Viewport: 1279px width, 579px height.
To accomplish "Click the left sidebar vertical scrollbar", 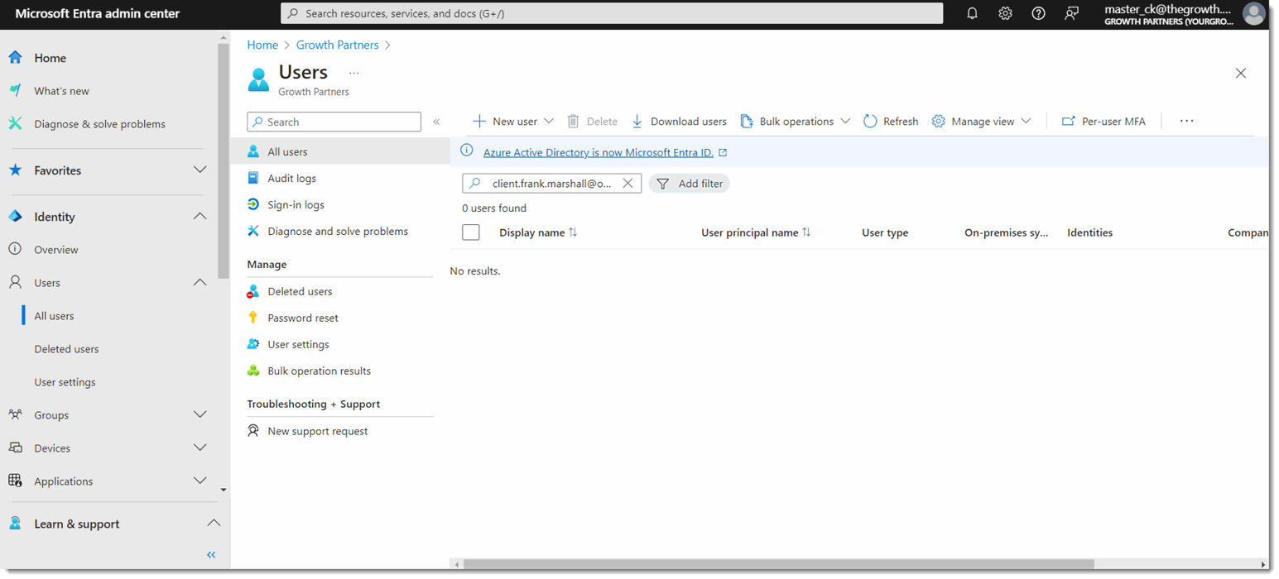I will point(223,161).
